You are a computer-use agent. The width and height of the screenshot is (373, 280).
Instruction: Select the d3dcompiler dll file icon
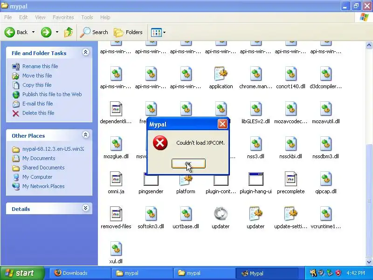tap(325, 74)
